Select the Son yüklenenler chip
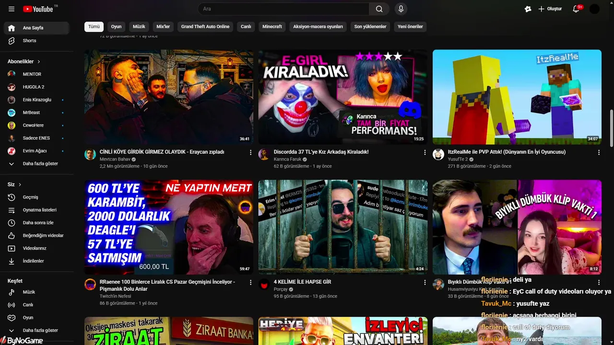The height and width of the screenshot is (345, 614). [370, 27]
